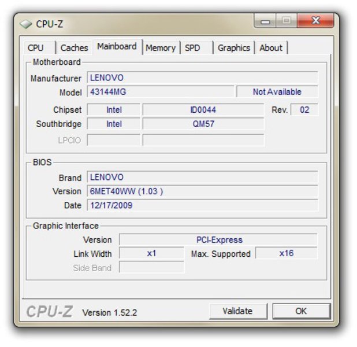This screenshot has height=347, width=357.
Task: Click the BIOS date 12/17/2009 field
Action: coord(202,205)
